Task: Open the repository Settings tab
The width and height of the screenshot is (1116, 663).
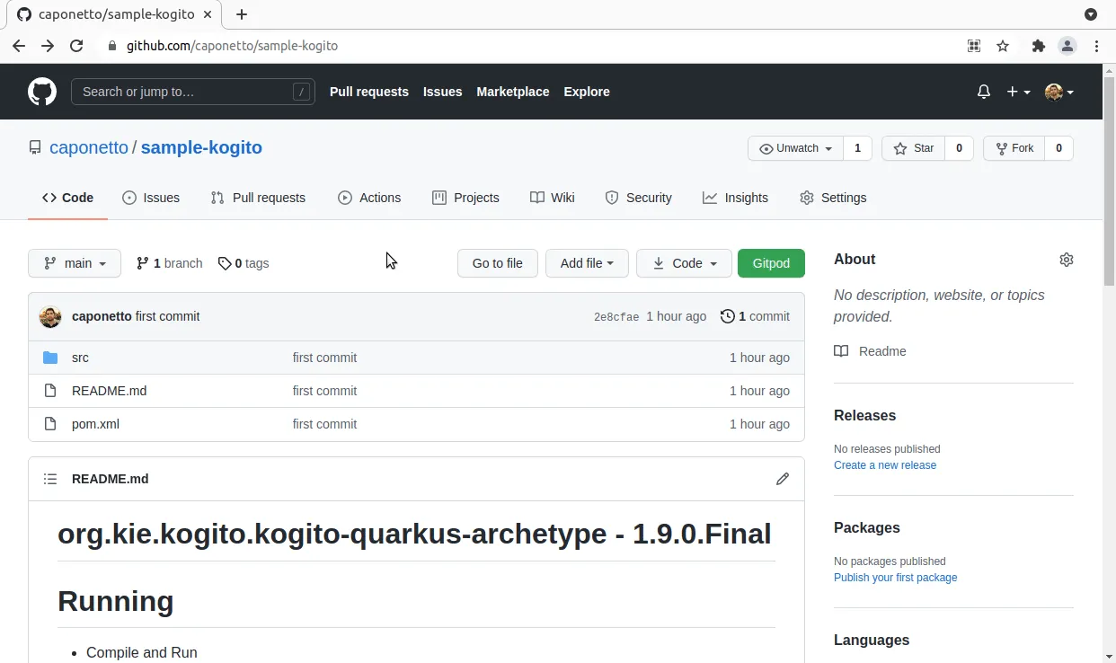Action: pos(833,198)
